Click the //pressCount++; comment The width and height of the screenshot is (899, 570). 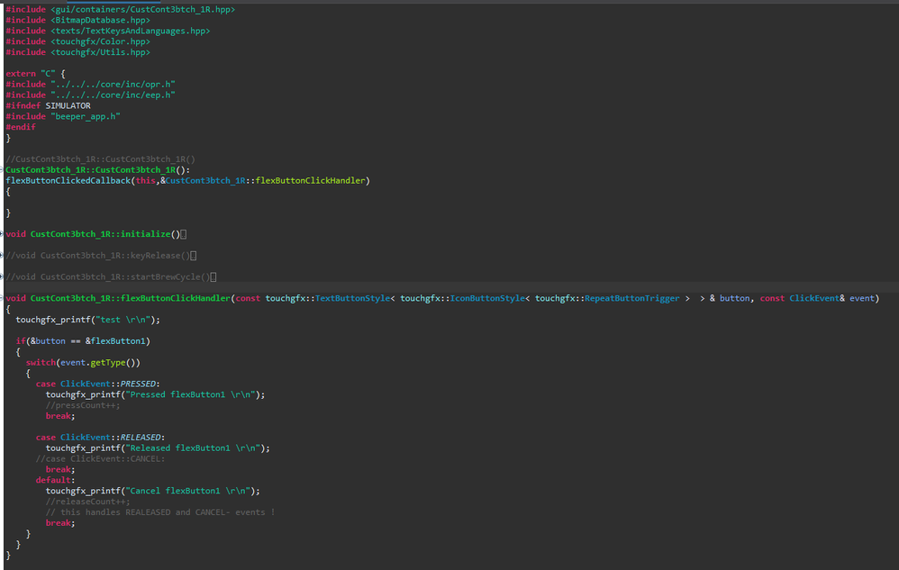(x=83, y=405)
